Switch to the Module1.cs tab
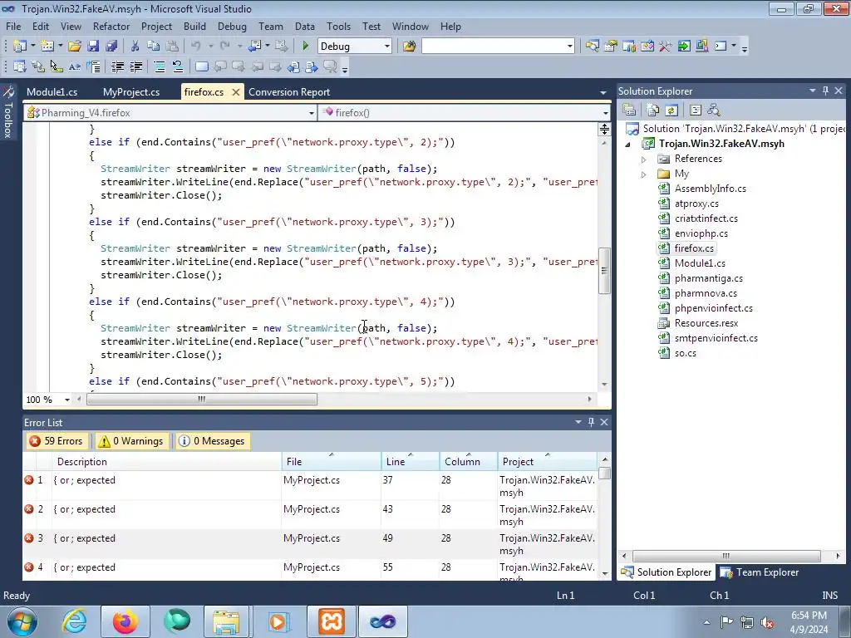The image size is (851, 638). [52, 92]
